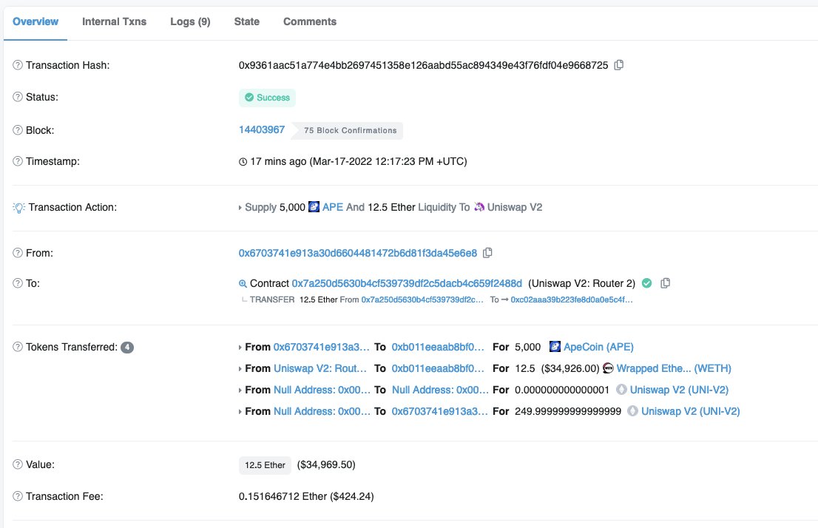
Task: Click Uniswap V2: Rout... sender link
Action: click(320, 368)
